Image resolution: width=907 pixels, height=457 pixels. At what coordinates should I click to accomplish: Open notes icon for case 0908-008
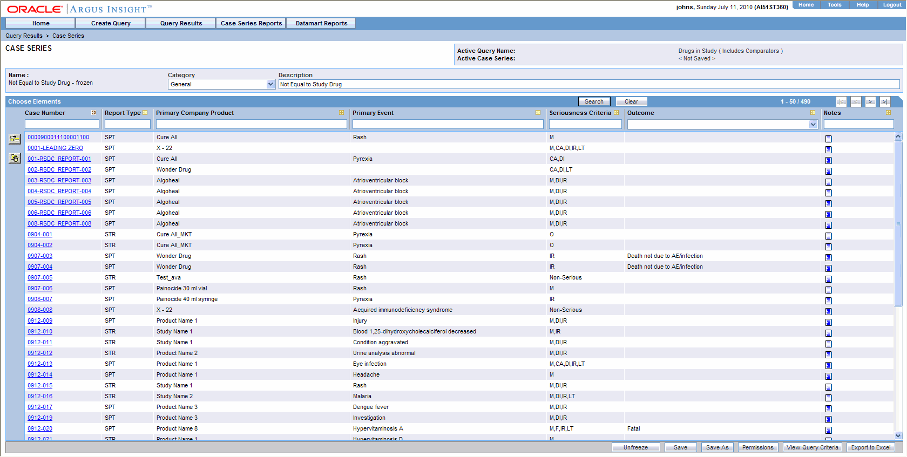pyautogui.click(x=829, y=311)
